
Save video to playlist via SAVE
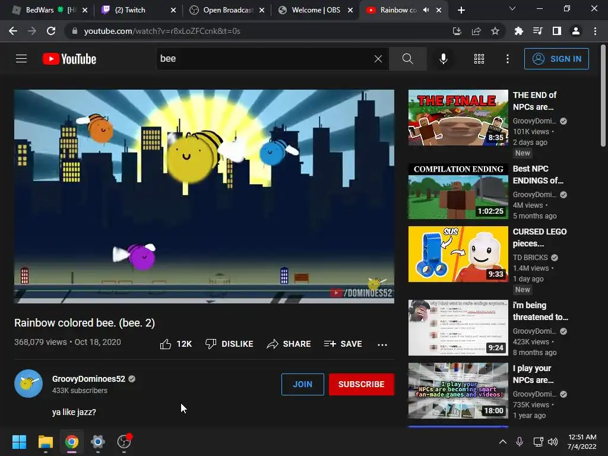(x=343, y=344)
